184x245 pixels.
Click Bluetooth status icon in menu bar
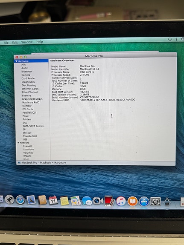point(176,39)
